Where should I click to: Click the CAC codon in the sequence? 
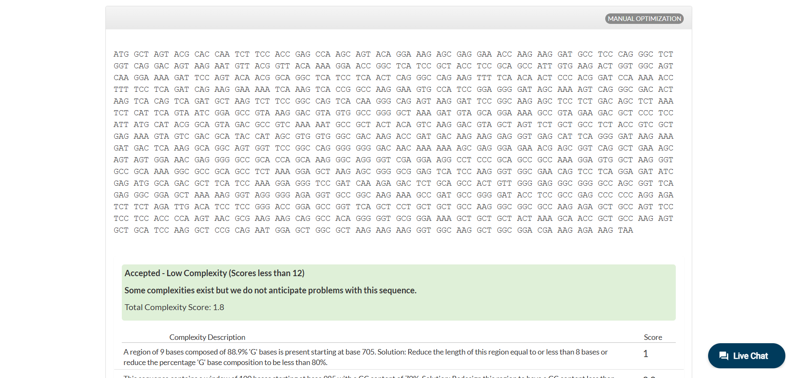pyautogui.click(x=202, y=54)
